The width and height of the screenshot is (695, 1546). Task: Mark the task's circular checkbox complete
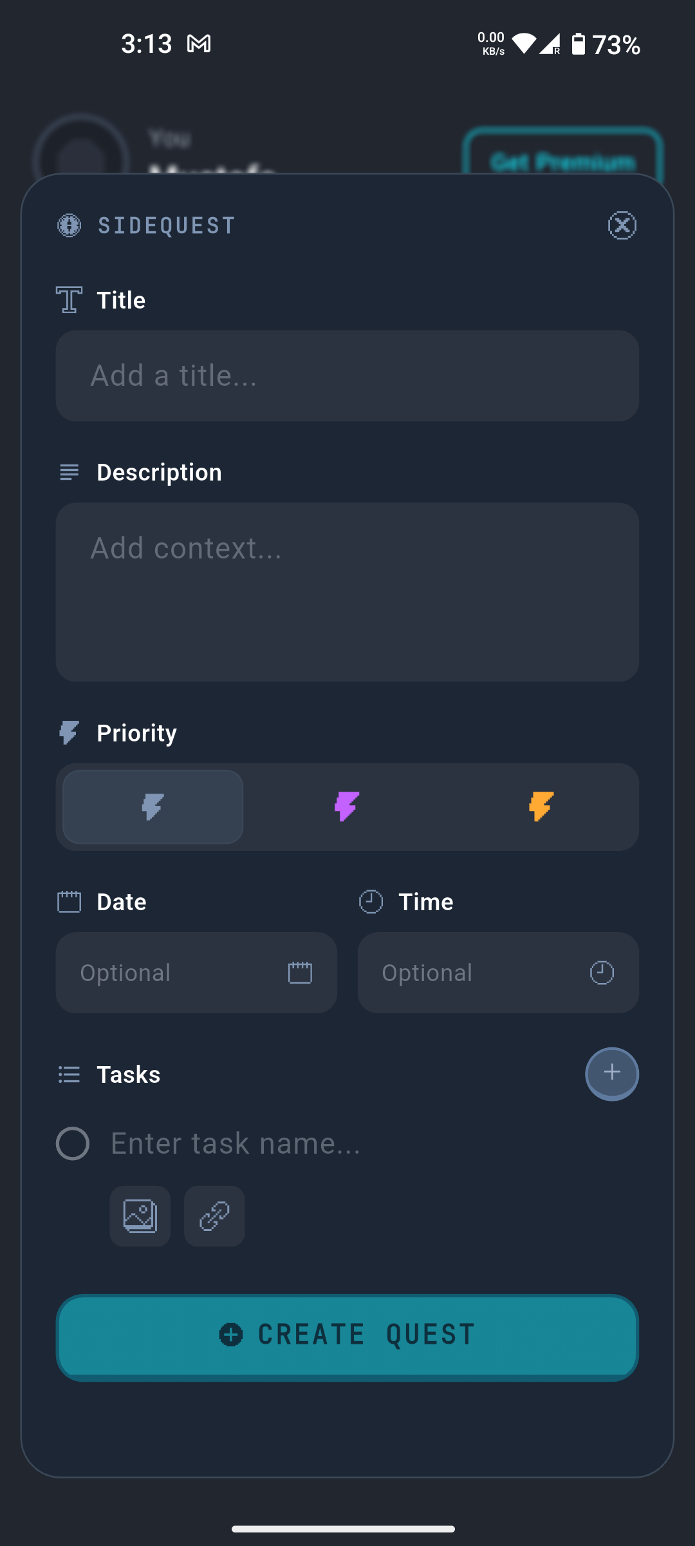point(72,1143)
